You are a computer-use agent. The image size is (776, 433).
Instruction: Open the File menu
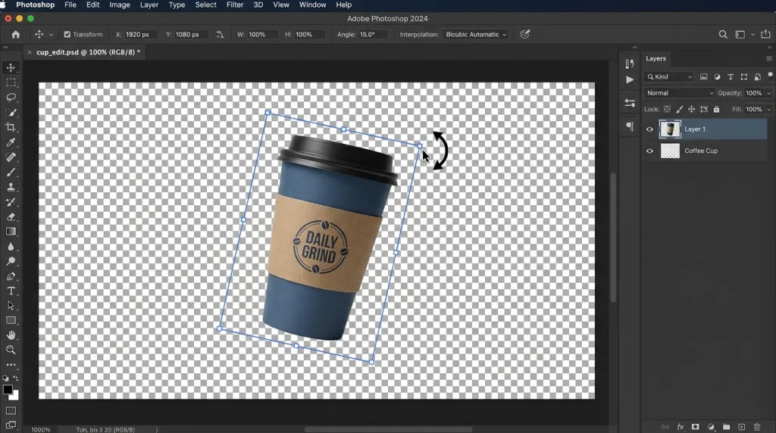[x=70, y=5]
